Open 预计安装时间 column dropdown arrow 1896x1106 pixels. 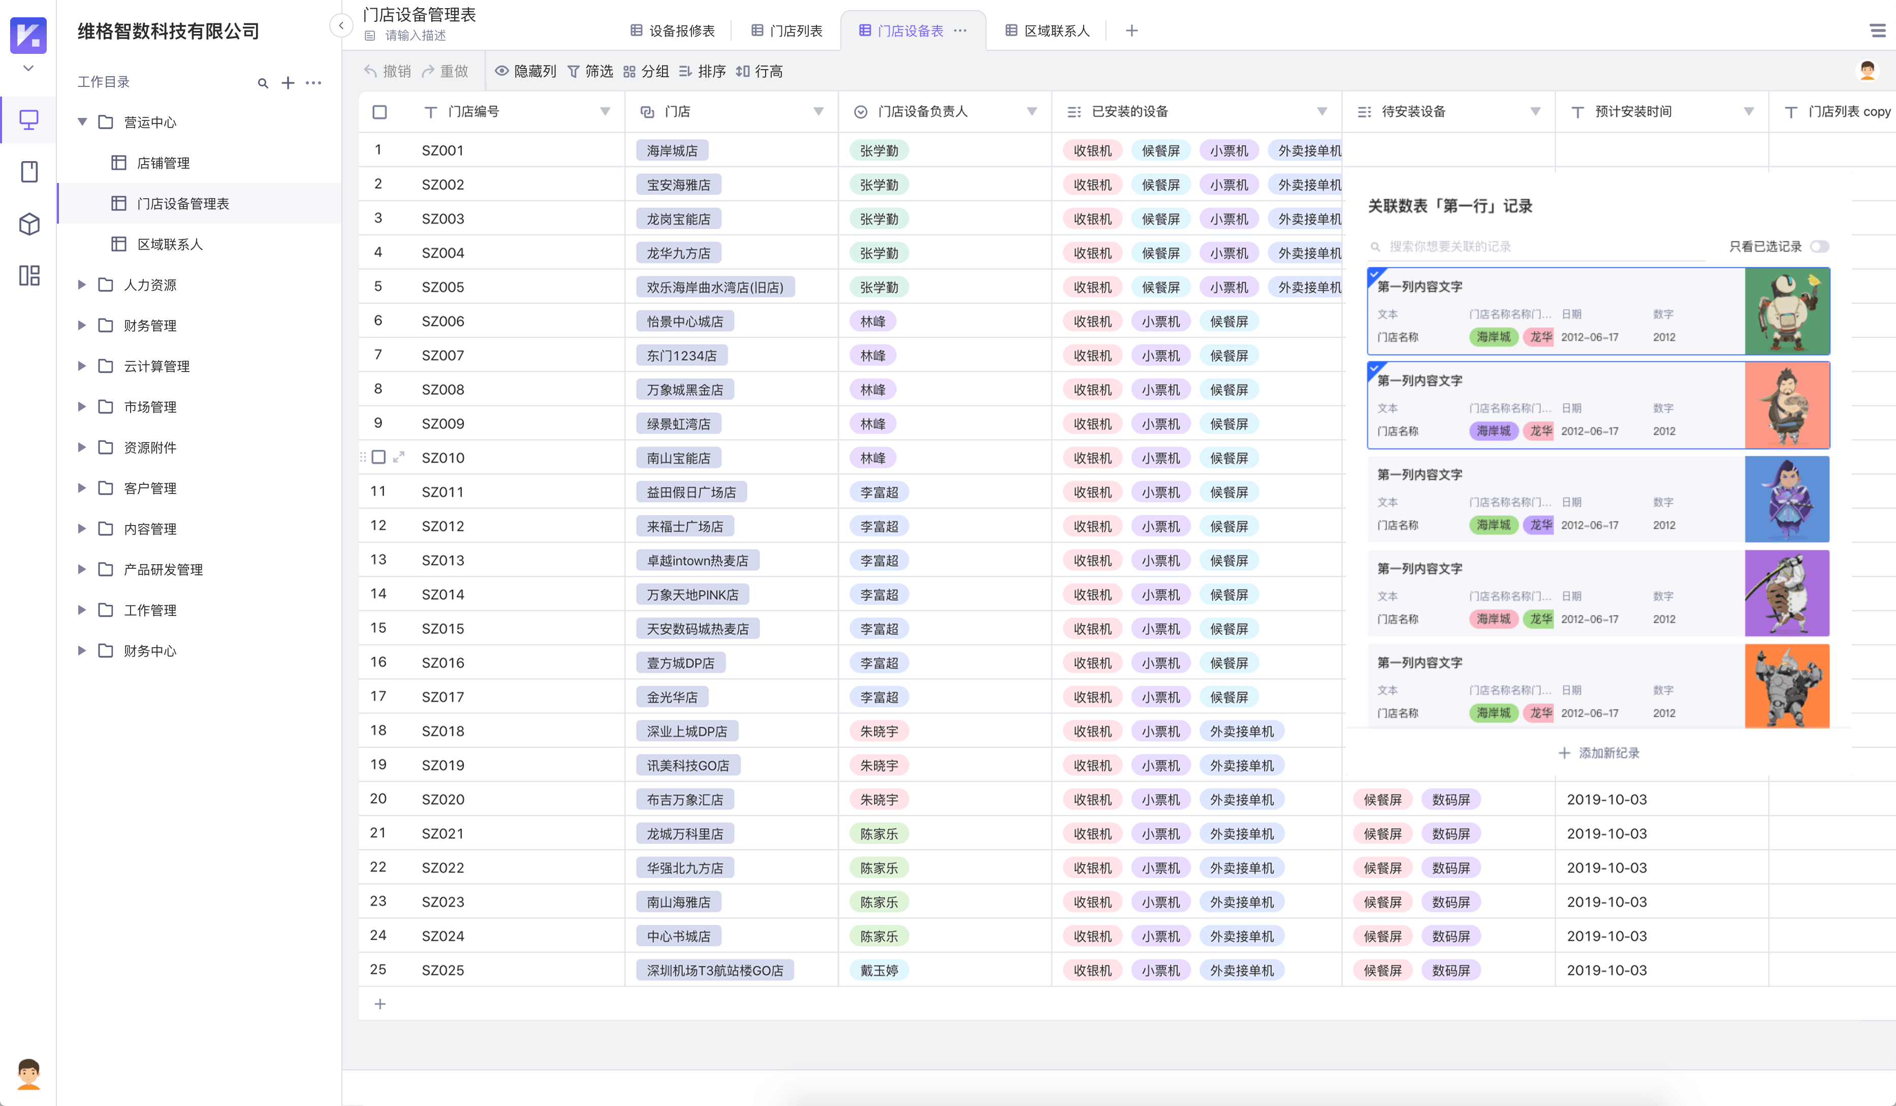(x=1749, y=111)
